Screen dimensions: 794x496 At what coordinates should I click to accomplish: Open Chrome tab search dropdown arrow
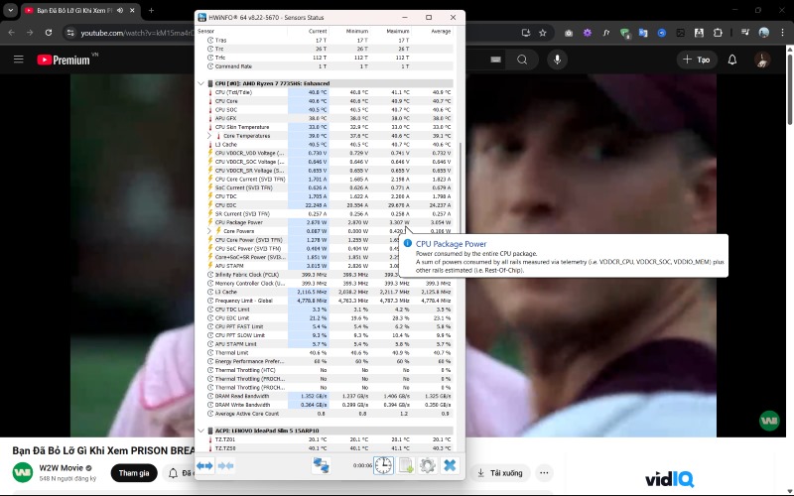coord(11,10)
